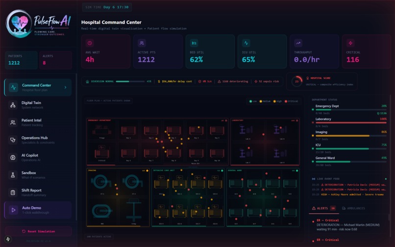Click the sepsis risk bolt icon
Viewport: 395px width, 247px height.
pyautogui.click(x=256, y=82)
